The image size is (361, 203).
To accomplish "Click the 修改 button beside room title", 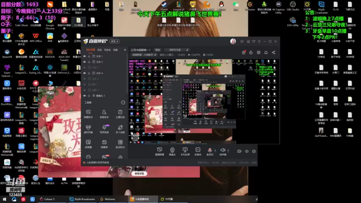I will [x=157, y=50].
